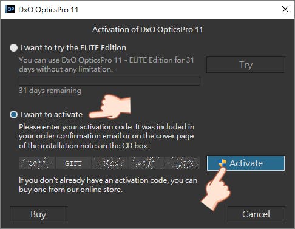This screenshot has width=295, height=229.
Task: Click the shield icon on Activate button
Action: (x=222, y=163)
